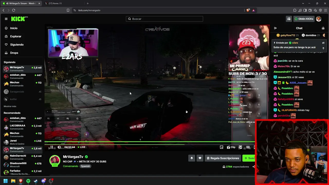Open File Explorer from the taskbar
Screen dimensions: 329x185
(13, 181)
